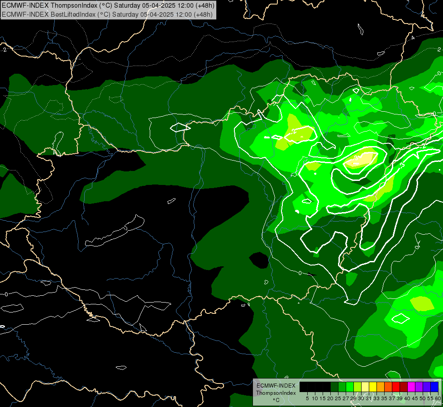Image resolution: width=443 pixels, height=407 pixels.
Task: Pick the orange-red 35–37 legend swatch
Action: (x=388, y=387)
